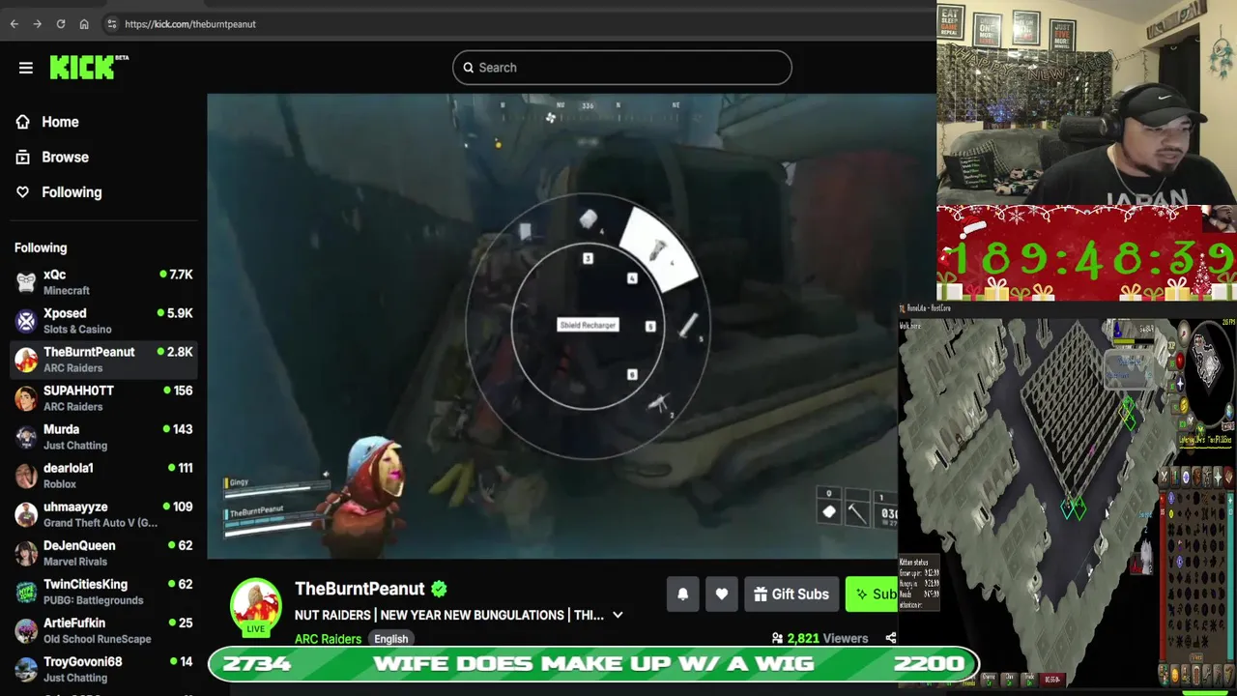Expand the stream title with the chevron
1237x696 pixels.
pos(618,615)
